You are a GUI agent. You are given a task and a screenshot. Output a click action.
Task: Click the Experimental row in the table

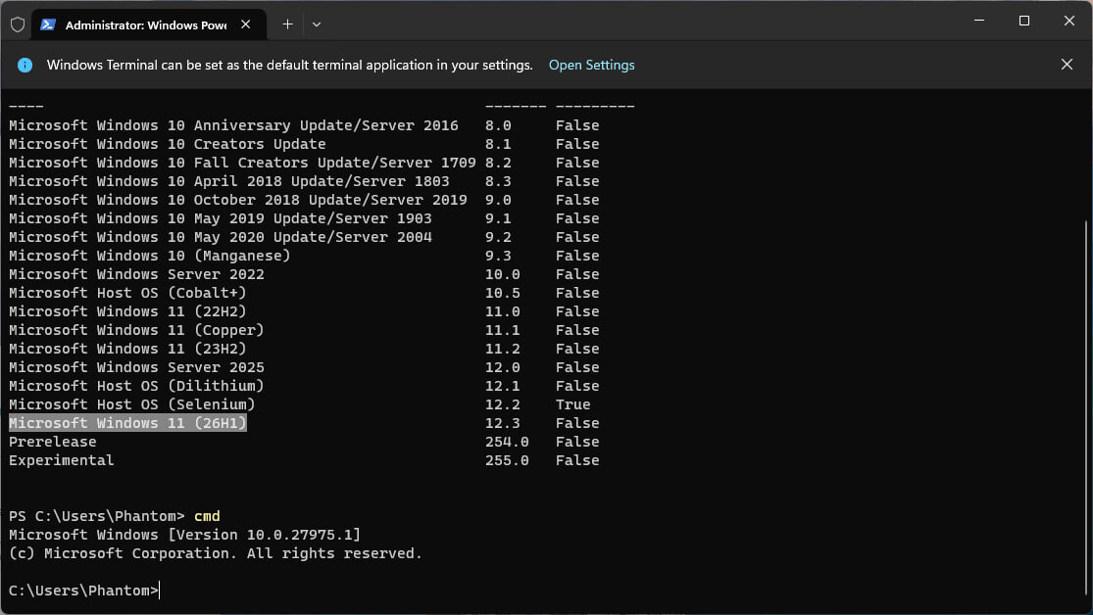click(x=61, y=459)
